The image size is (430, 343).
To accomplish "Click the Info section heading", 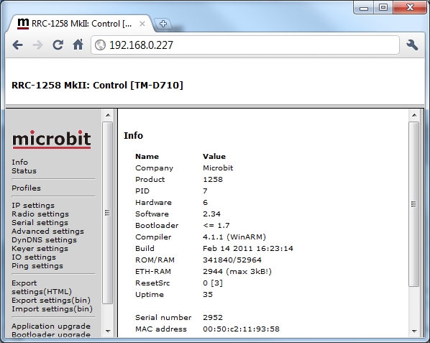I will [134, 135].
